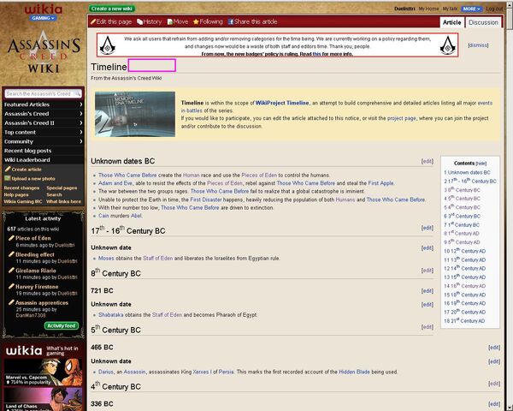Click the DNA Timeline project image
Image resolution: width=513 pixels, height=411 pixels.
coord(135,114)
